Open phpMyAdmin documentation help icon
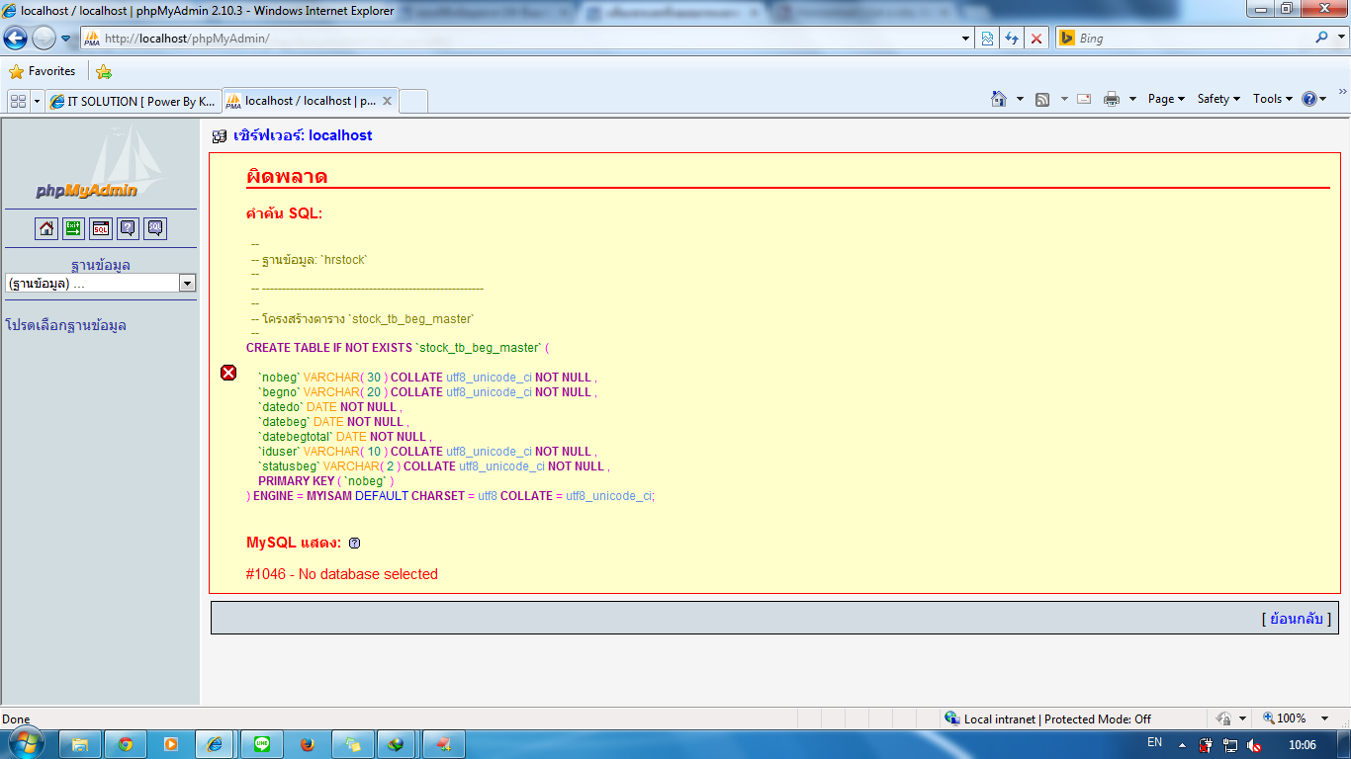Screen dimensions: 1351x759 pos(128,228)
